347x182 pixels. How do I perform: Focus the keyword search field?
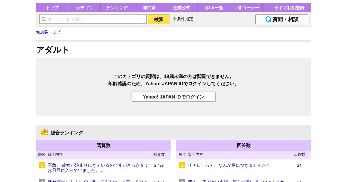coord(93,19)
